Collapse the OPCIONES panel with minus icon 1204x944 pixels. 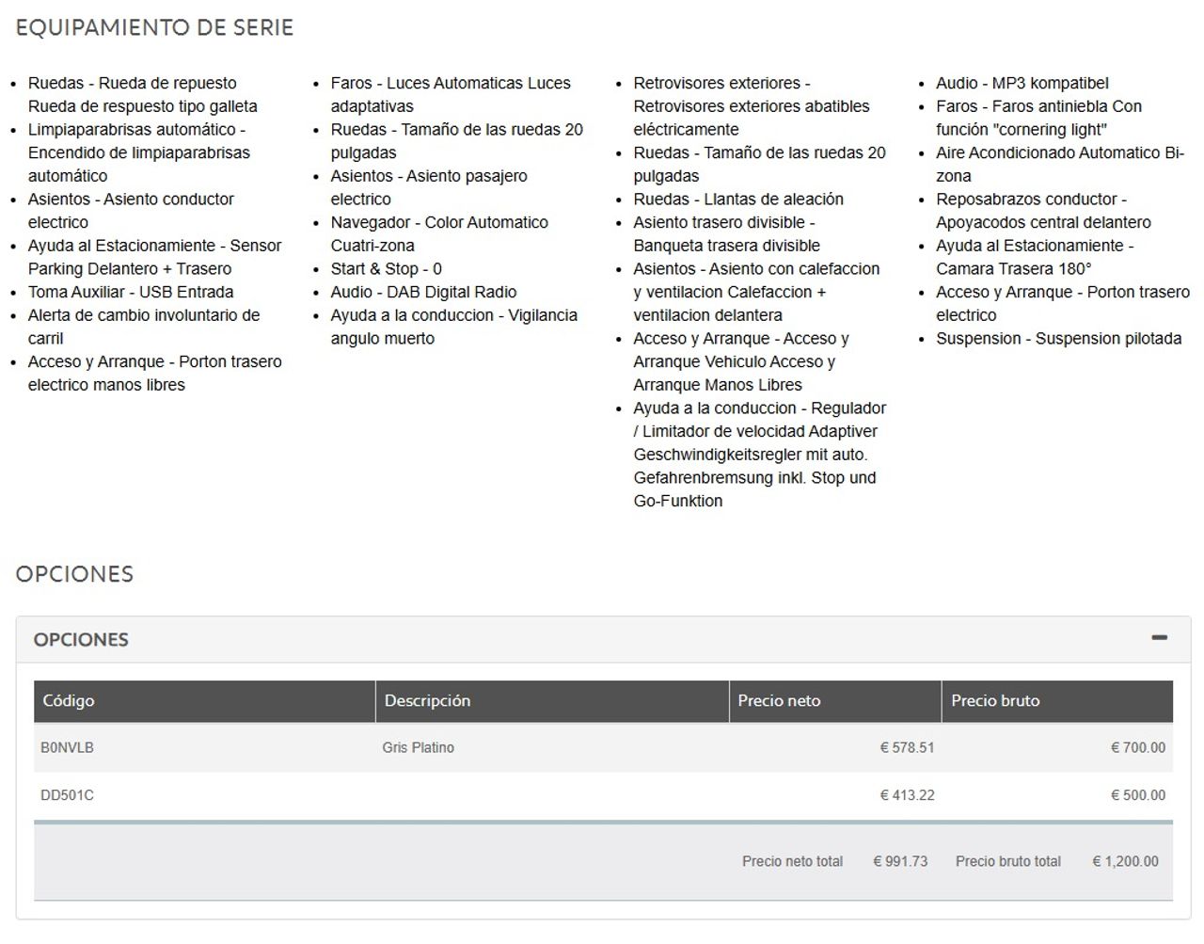click(1159, 638)
